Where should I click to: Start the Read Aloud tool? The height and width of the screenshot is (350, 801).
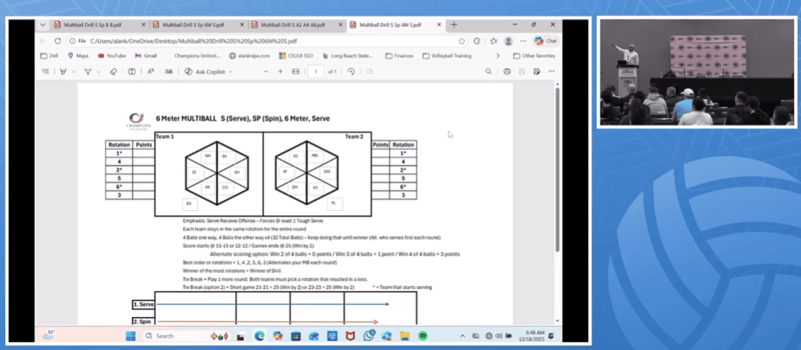pyautogui.click(x=151, y=72)
